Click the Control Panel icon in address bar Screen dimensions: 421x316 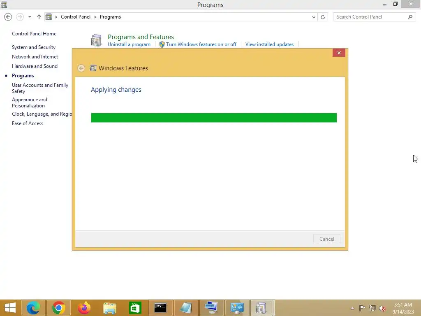click(49, 17)
